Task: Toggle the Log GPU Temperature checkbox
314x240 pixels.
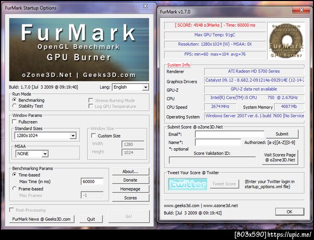Action: coord(91,106)
